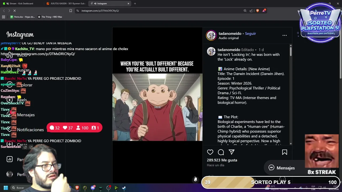Viewport: 342px width, 192px height.
Task: Open the browser apps grid icon
Action: (x=3, y=17)
